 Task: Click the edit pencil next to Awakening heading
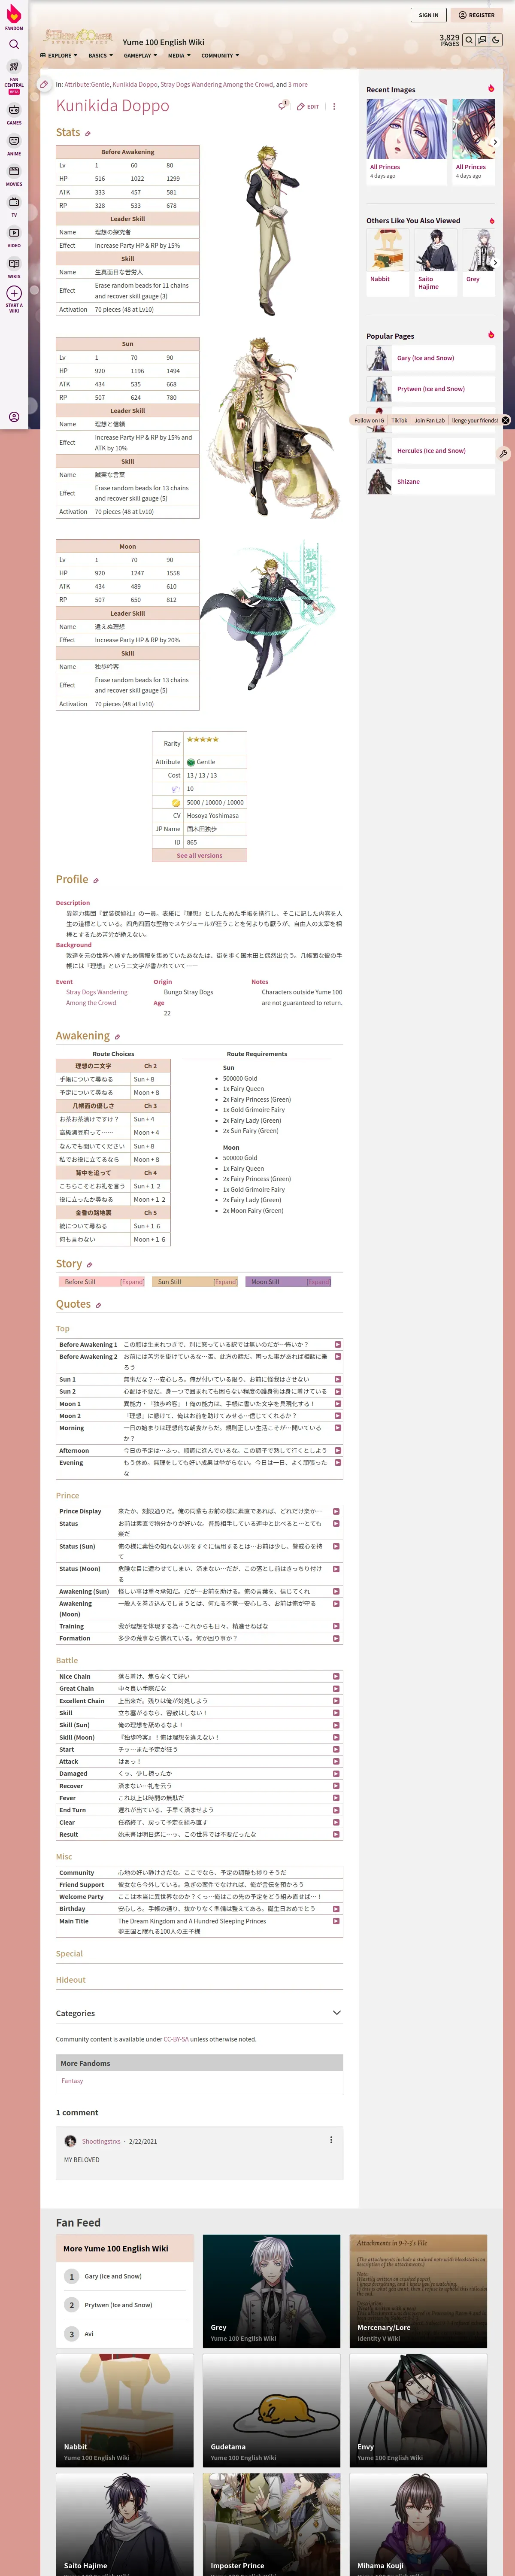click(x=117, y=1037)
